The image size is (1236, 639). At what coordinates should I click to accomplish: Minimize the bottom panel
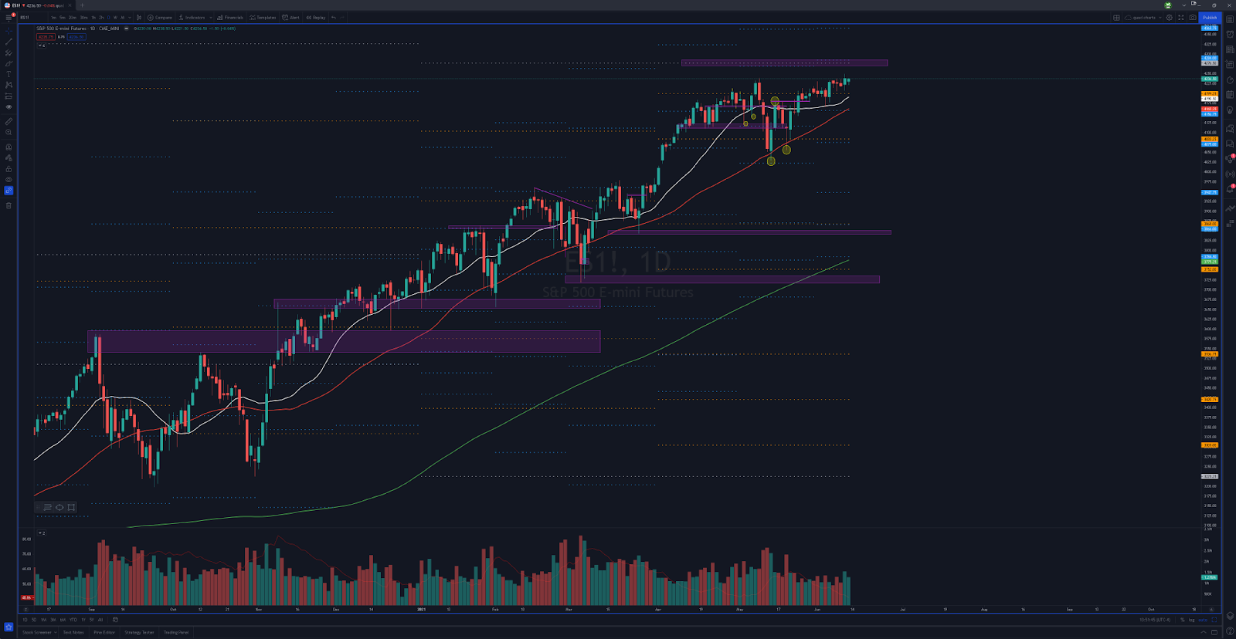click(1204, 632)
